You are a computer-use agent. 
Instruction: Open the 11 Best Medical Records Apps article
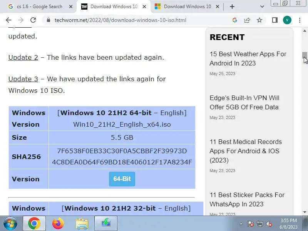tap(246, 151)
